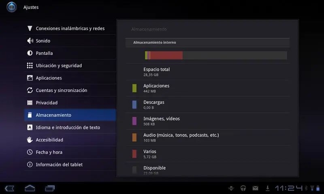Select the Aplicaciones picture icon

tap(30, 78)
